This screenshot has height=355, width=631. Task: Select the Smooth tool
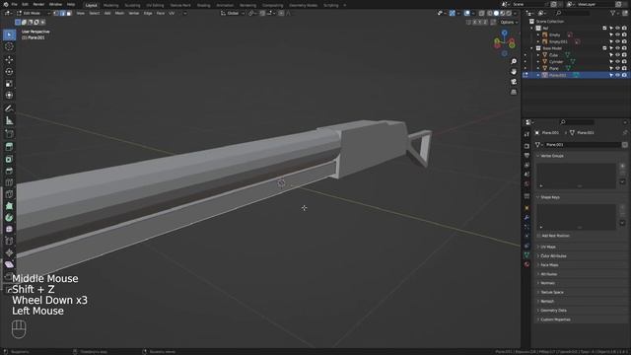(9, 230)
